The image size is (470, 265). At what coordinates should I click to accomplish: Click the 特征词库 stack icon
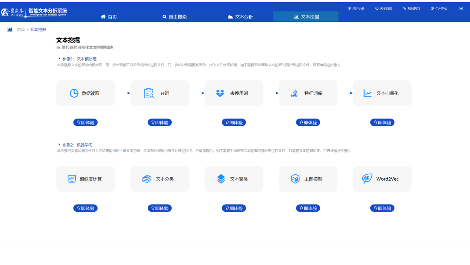click(294, 93)
